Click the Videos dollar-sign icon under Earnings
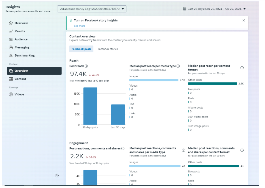 tap(11, 94)
